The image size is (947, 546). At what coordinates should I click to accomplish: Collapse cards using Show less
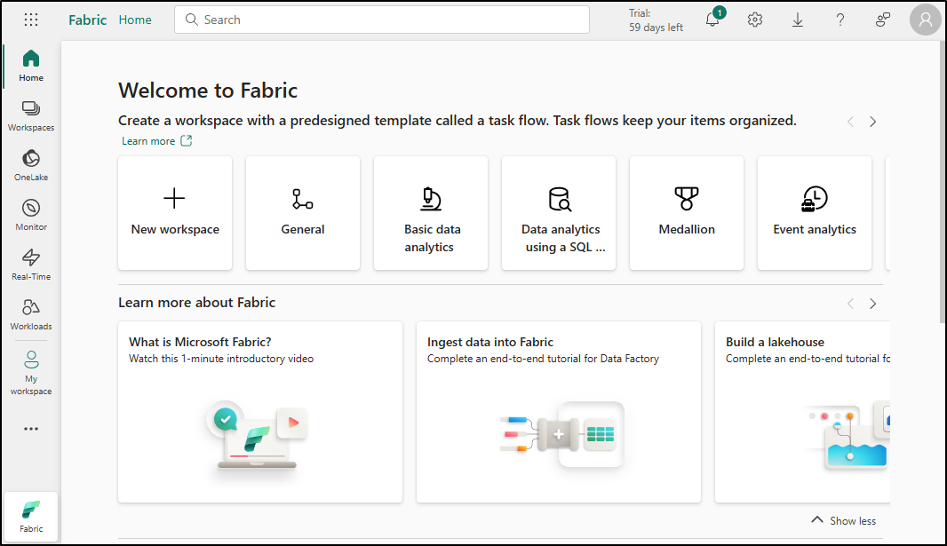pos(842,520)
